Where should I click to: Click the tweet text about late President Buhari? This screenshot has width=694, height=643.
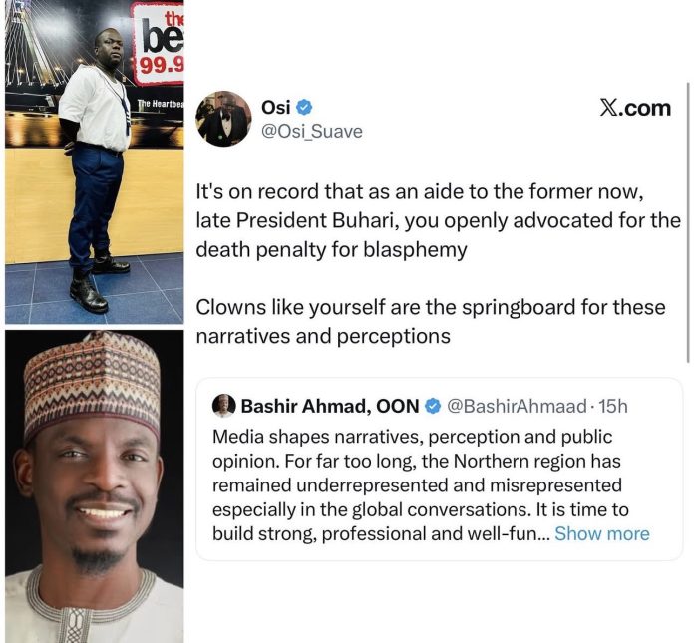[439, 219]
